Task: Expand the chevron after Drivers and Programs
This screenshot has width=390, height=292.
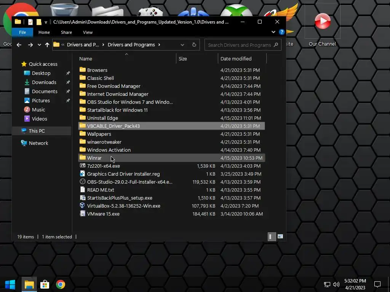Action: [159, 45]
